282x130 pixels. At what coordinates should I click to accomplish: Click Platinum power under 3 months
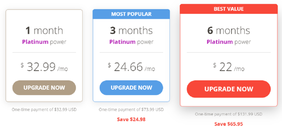pyautogui.click(x=131, y=42)
